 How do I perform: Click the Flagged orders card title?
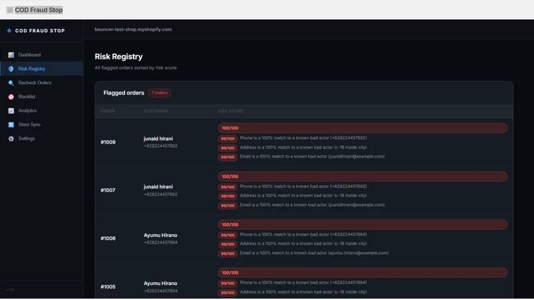[123, 93]
